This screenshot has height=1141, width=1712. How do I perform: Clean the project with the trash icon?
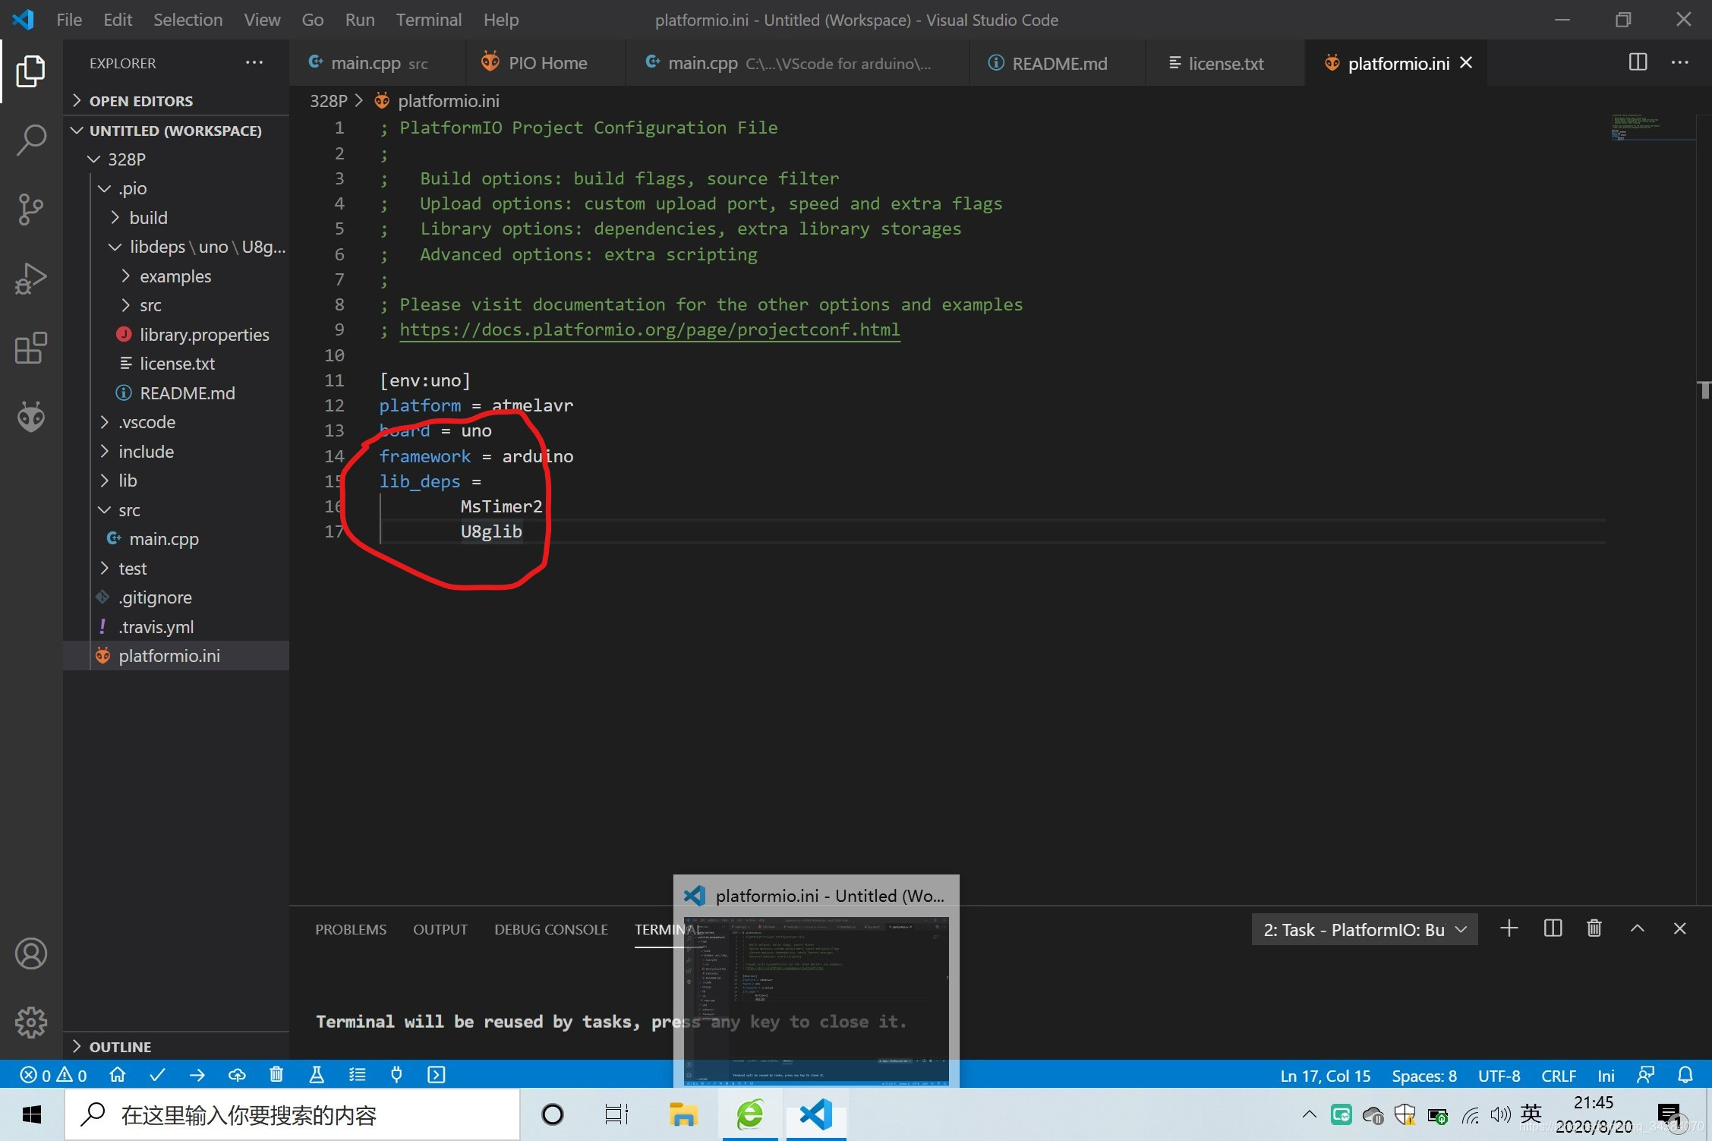click(x=276, y=1074)
